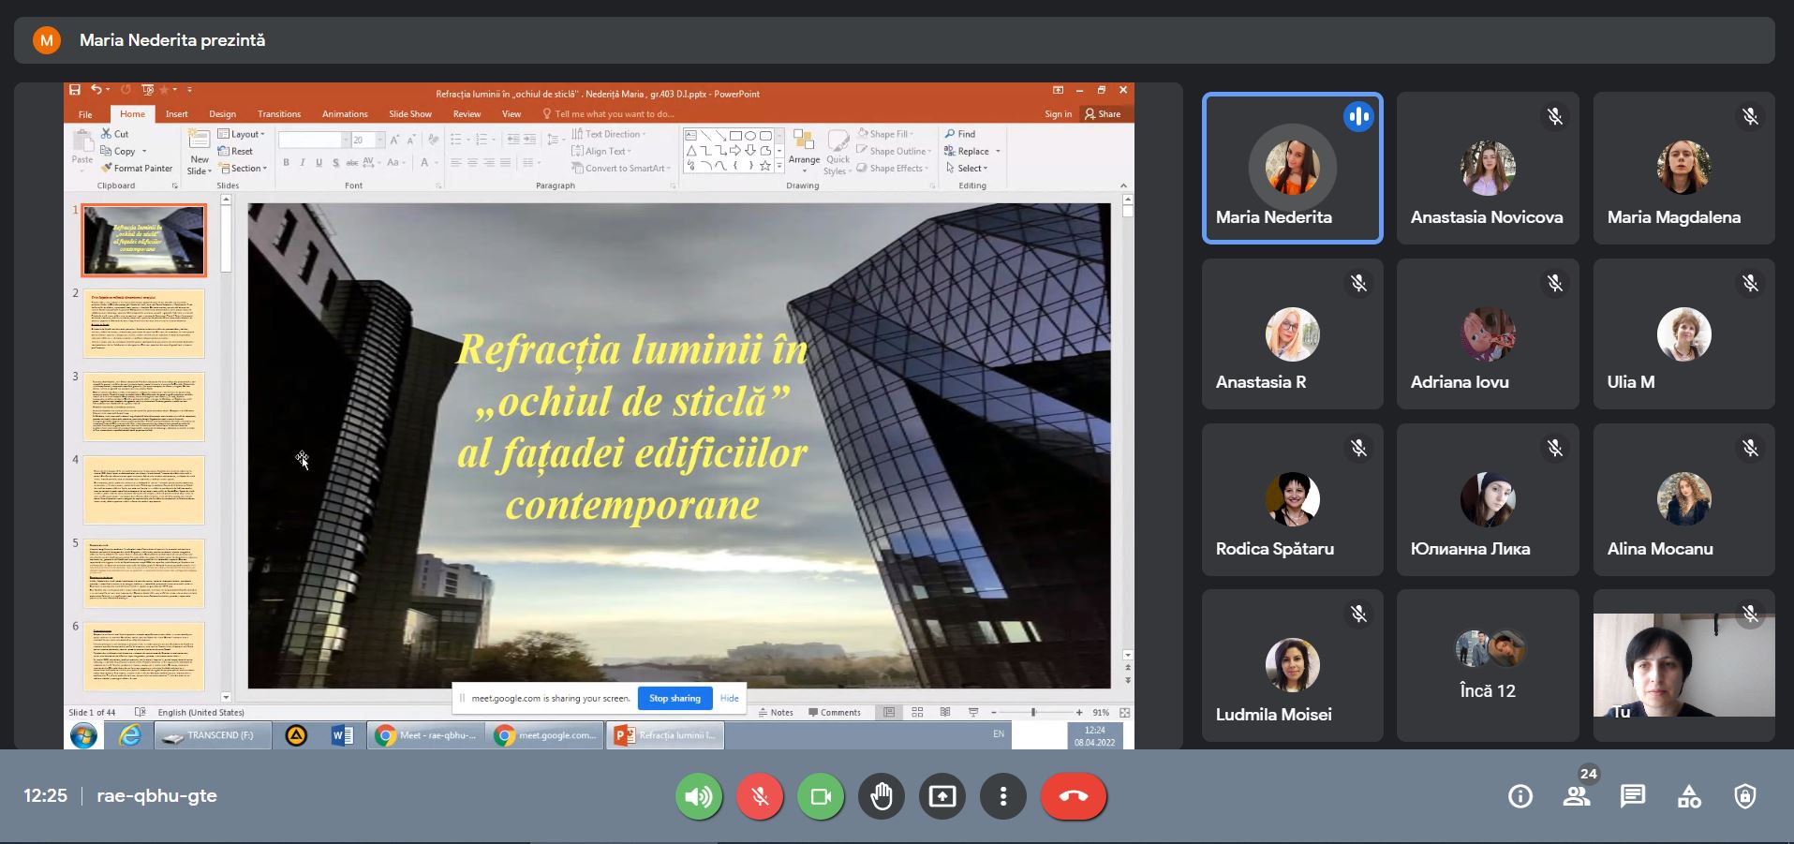Click the present screen button
1794x844 pixels.
(941, 796)
